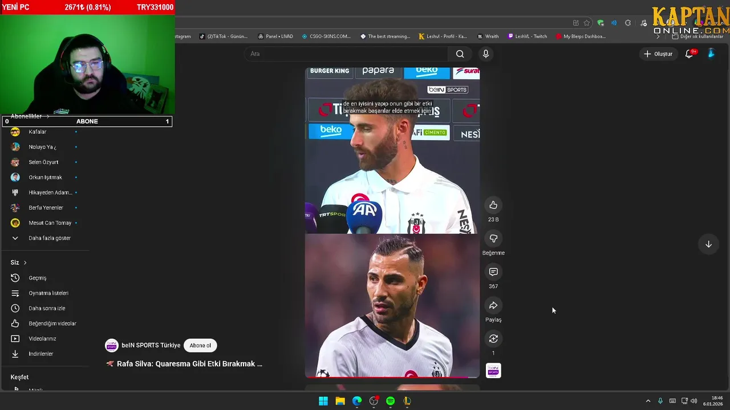Viewport: 730px width, 410px height.
Task: Open the beIN SPORTS sound thumbnail
Action: pyautogui.click(x=493, y=371)
